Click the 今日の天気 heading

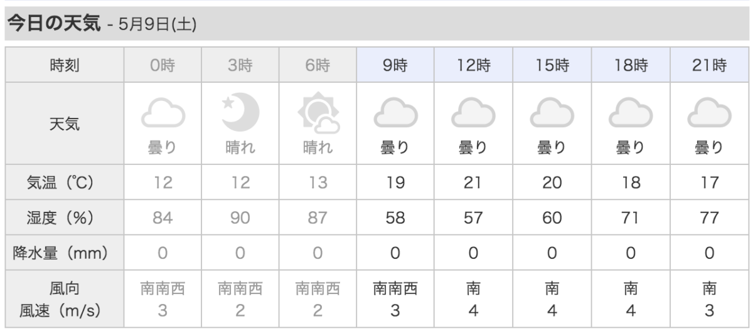pyautogui.click(x=53, y=24)
